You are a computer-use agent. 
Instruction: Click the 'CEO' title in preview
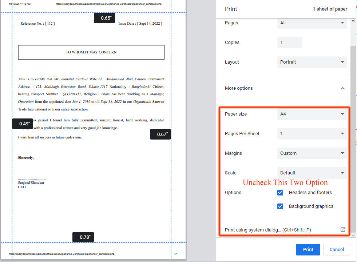click(x=22, y=187)
